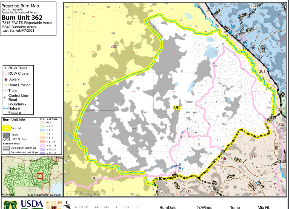This screenshot has width=289, height=209.
Task: Click the Tr.Winds column heading
Action: click(204, 207)
